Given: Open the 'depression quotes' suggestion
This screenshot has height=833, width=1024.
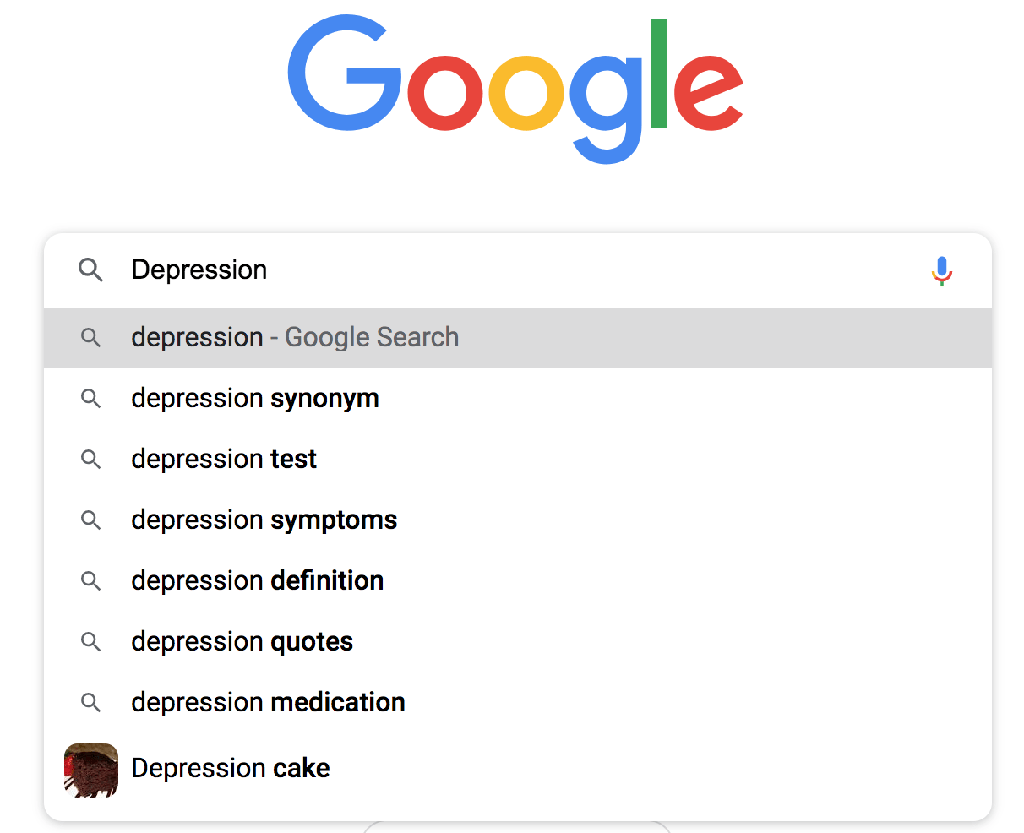Looking at the screenshot, I should pyautogui.click(x=242, y=641).
